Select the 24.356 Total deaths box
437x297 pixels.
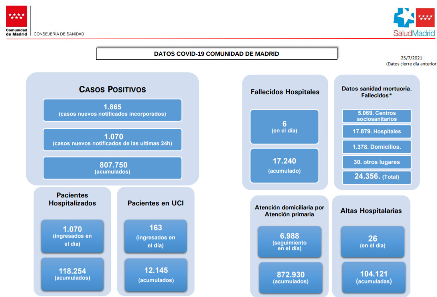(x=377, y=177)
